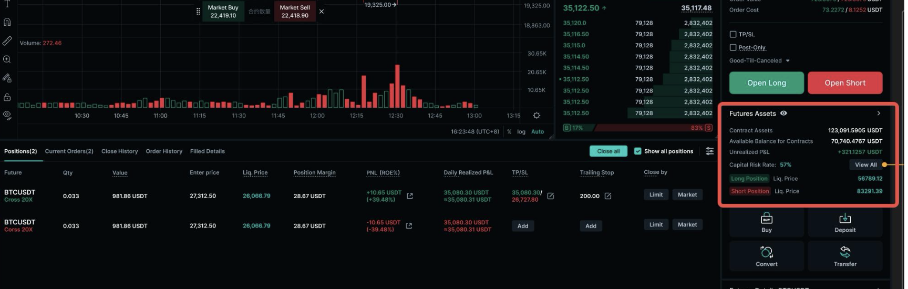This screenshot has height=289, width=908.
Task: Close first BTCUSDT position by Limit
Action: coord(656,195)
